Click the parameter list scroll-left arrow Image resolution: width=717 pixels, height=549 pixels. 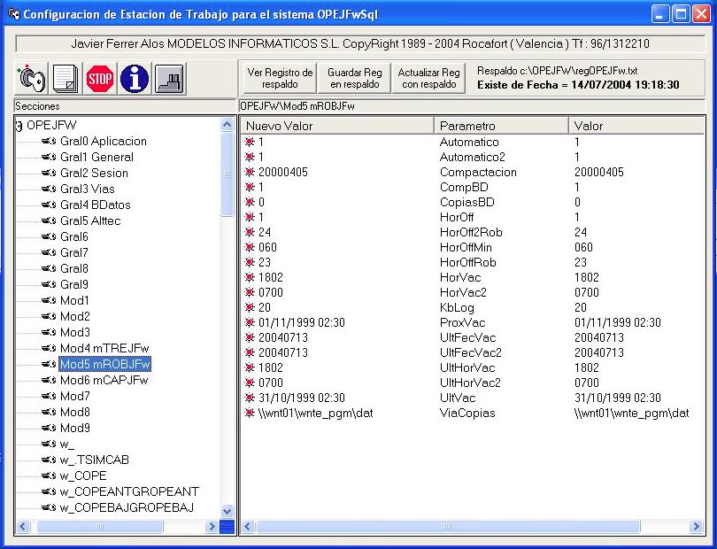tap(247, 527)
